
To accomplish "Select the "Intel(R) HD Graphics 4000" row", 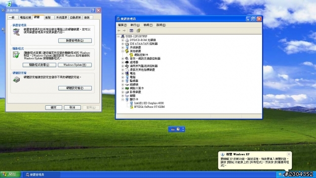I will pos(149,103).
